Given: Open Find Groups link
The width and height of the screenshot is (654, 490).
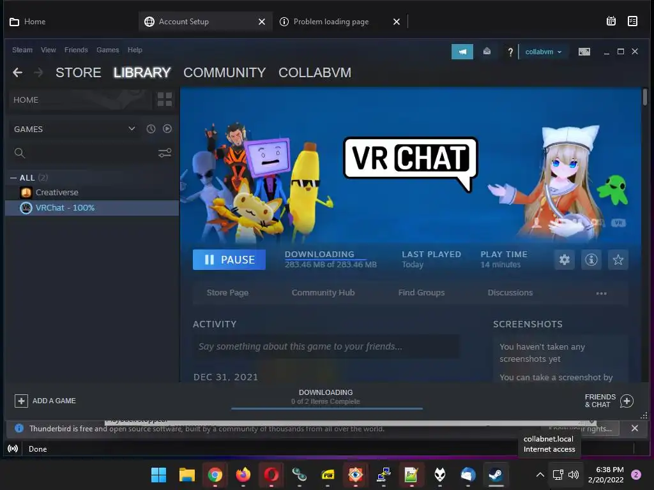Looking at the screenshot, I should [x=422, y=293].
